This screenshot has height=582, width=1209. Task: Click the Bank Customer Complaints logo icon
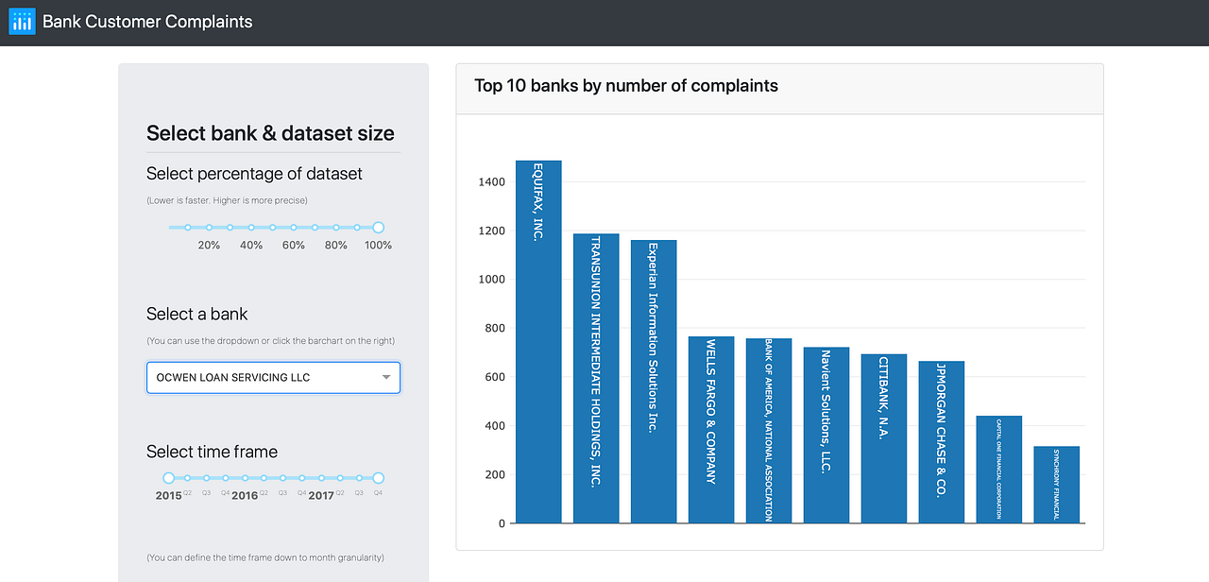(x=21, y=21)
